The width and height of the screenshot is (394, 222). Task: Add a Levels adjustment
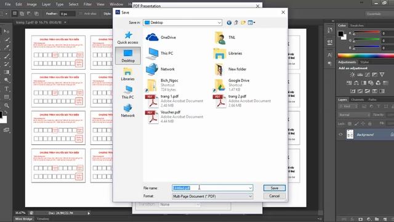(x=360, y=75)
